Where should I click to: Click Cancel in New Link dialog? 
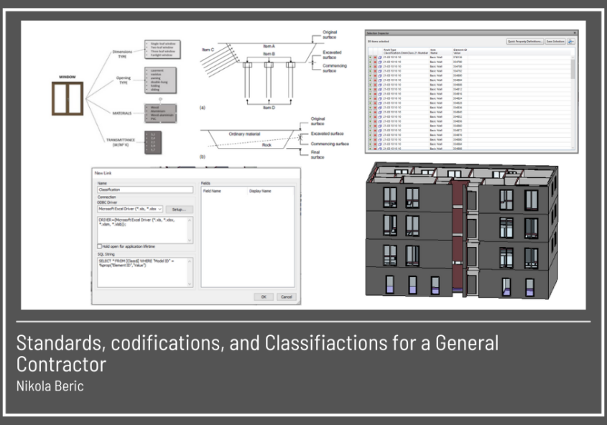[285, 296]
